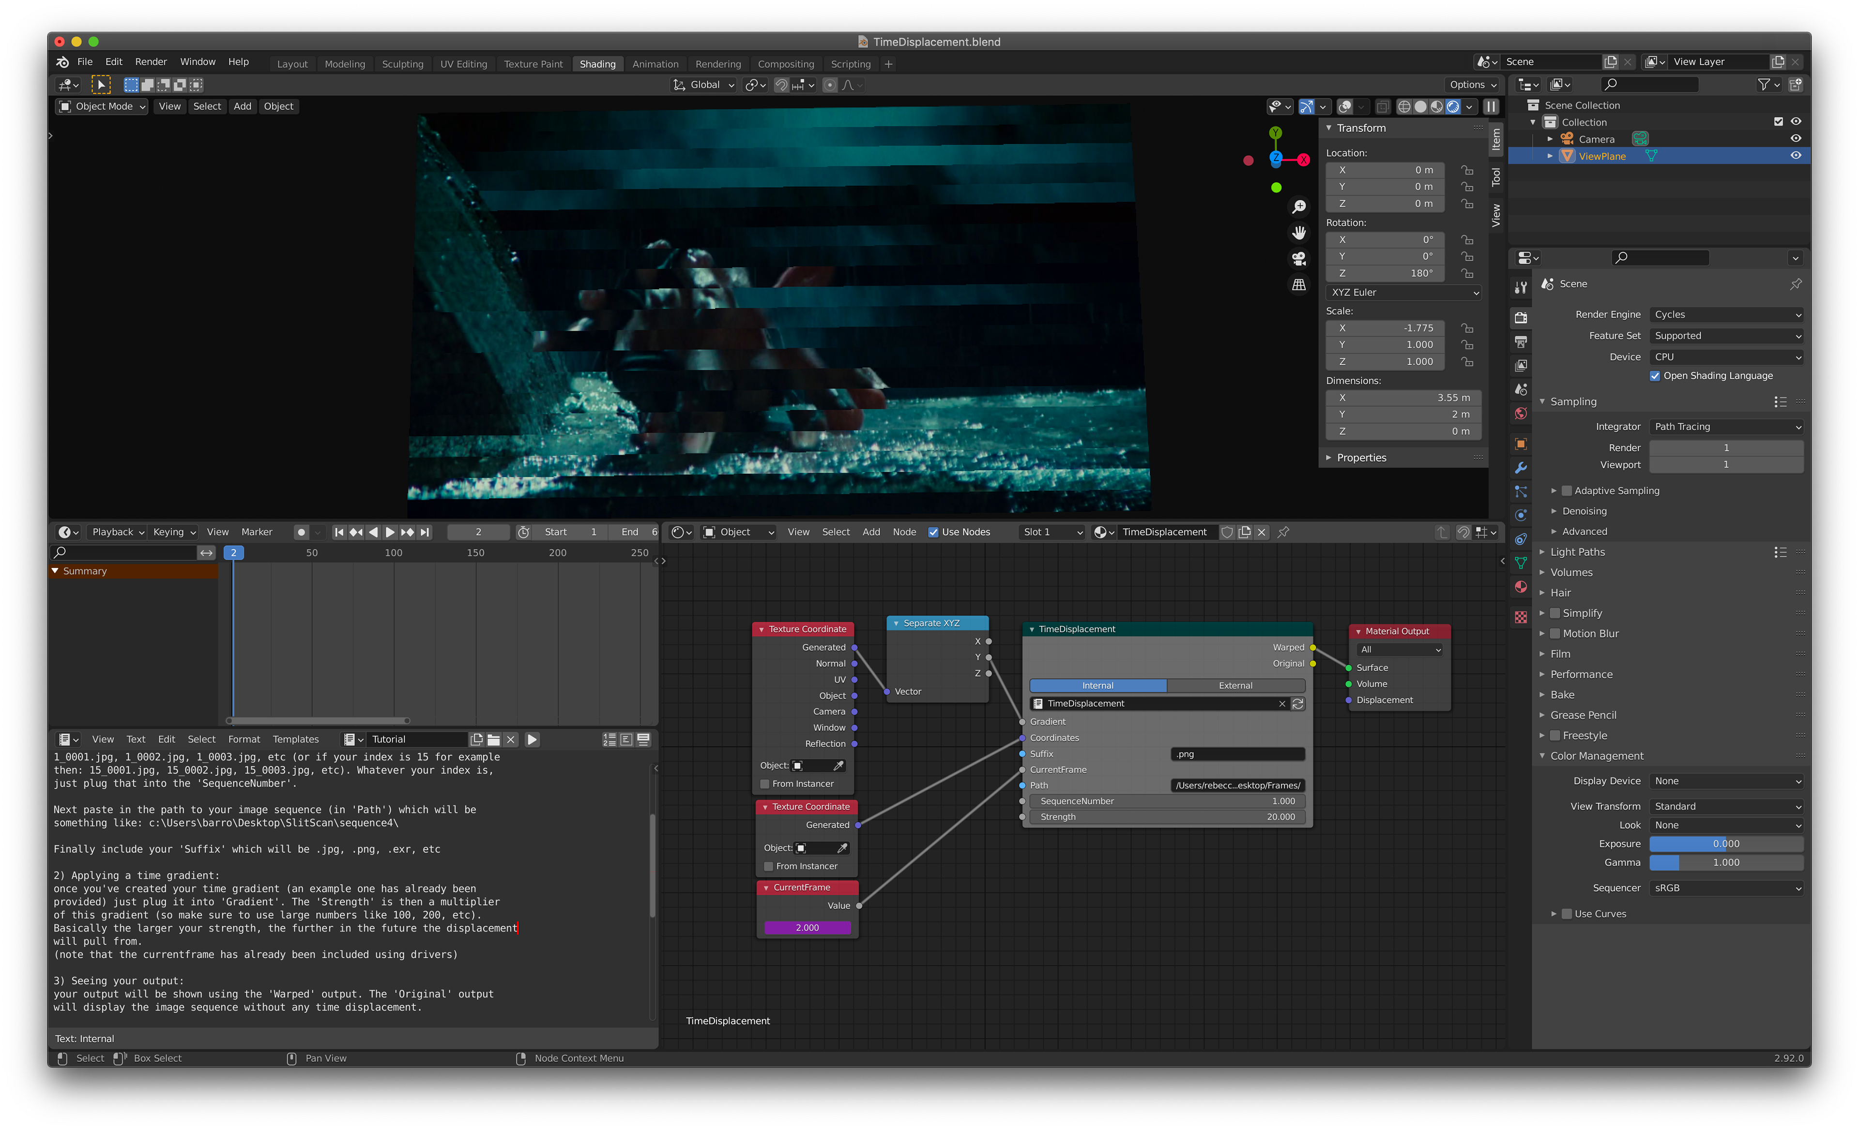This screenshot has height=1130, width=1859.
Task: Open the sidebar Tool tab
Action: [x=1495, y=178]
